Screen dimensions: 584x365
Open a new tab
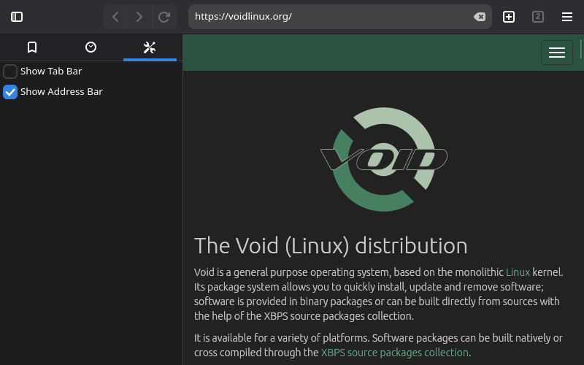509,17
